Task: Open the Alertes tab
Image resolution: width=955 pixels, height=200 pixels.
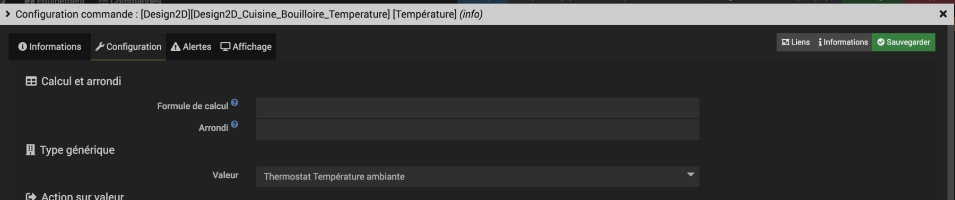Action: click(x=191, y=47)
